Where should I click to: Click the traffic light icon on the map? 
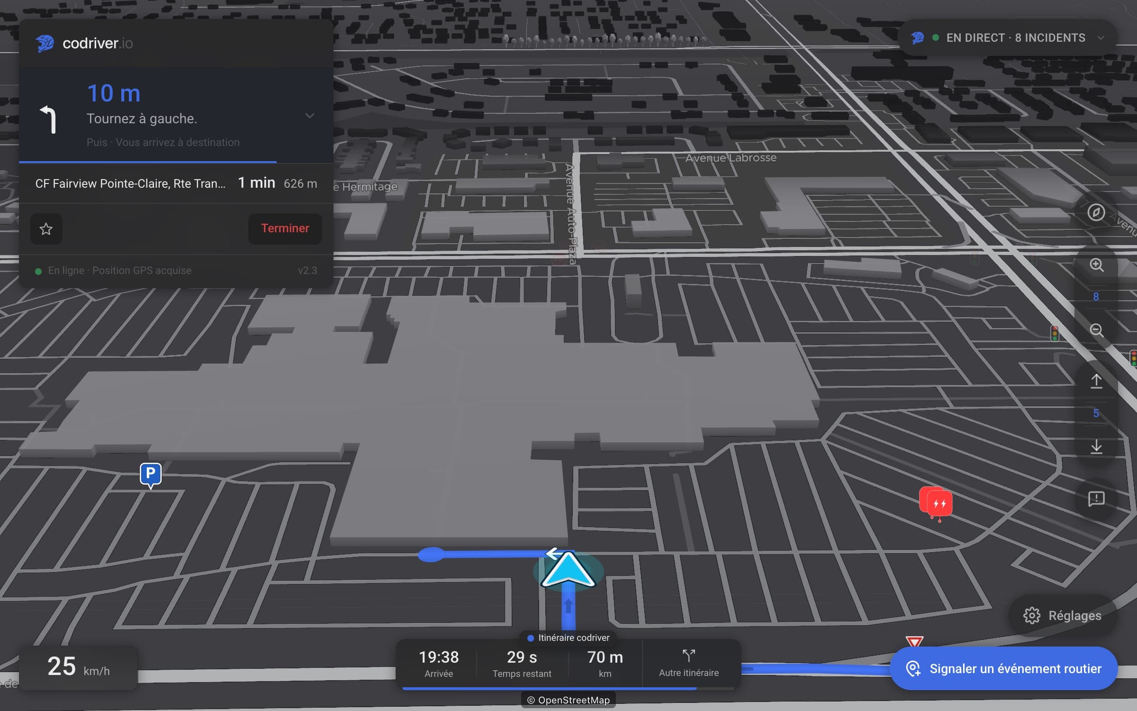click(x=1055, y=334)
